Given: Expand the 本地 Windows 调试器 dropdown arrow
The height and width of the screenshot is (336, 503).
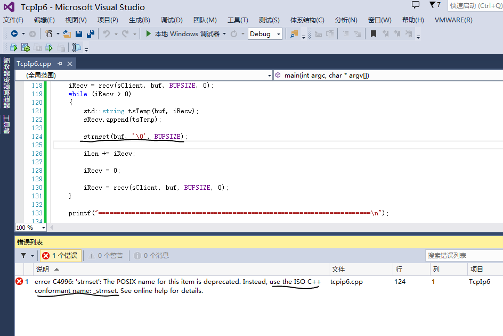Looking at the screenshot, I should (x=224, y=34).
